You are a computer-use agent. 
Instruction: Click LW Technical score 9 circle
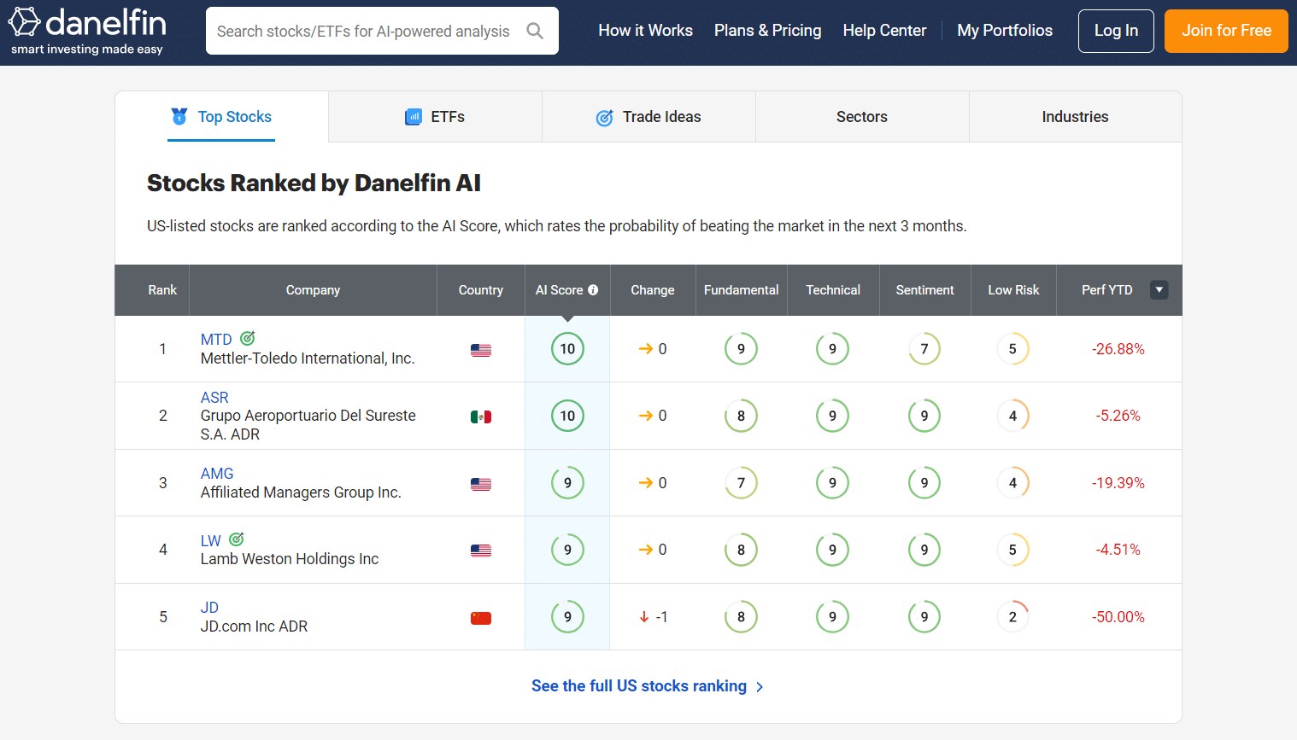tap(832, 550)
